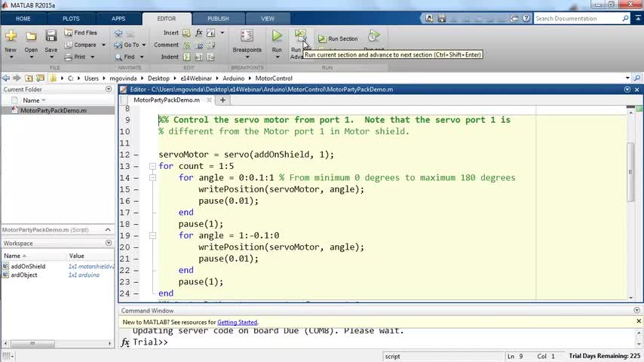Screen dimensions: 644x362
Task: Open the Open button dropdown arrow
Action: point(31,57)
